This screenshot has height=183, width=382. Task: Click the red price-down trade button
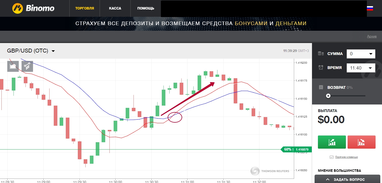click(x=361, y=142)
